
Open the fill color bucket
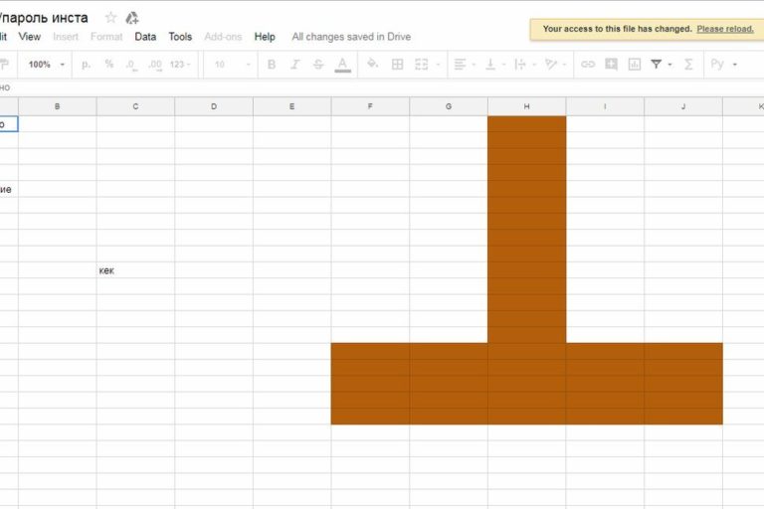click(x=373, y=64)
